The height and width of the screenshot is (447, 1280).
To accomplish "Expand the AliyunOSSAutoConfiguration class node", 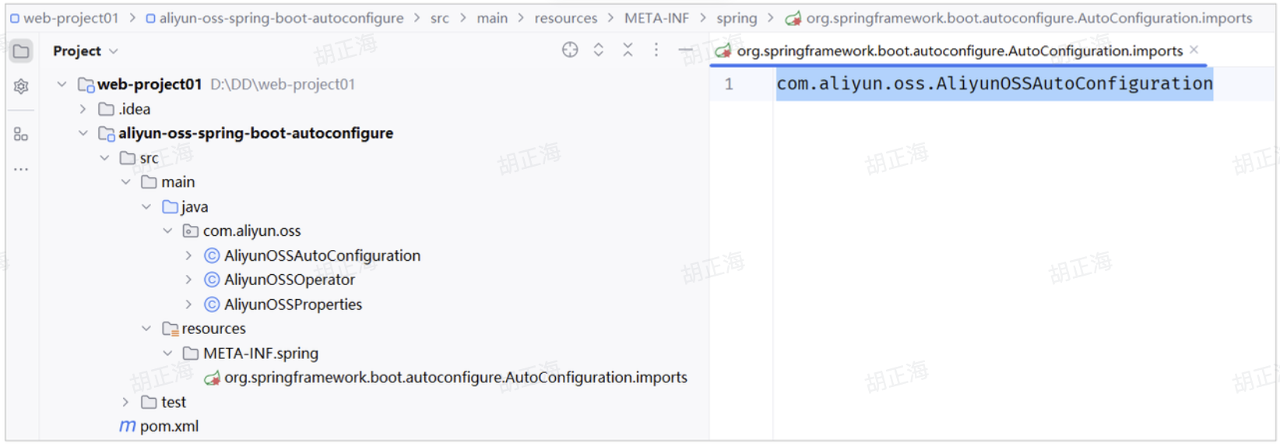I will [188, 255].
